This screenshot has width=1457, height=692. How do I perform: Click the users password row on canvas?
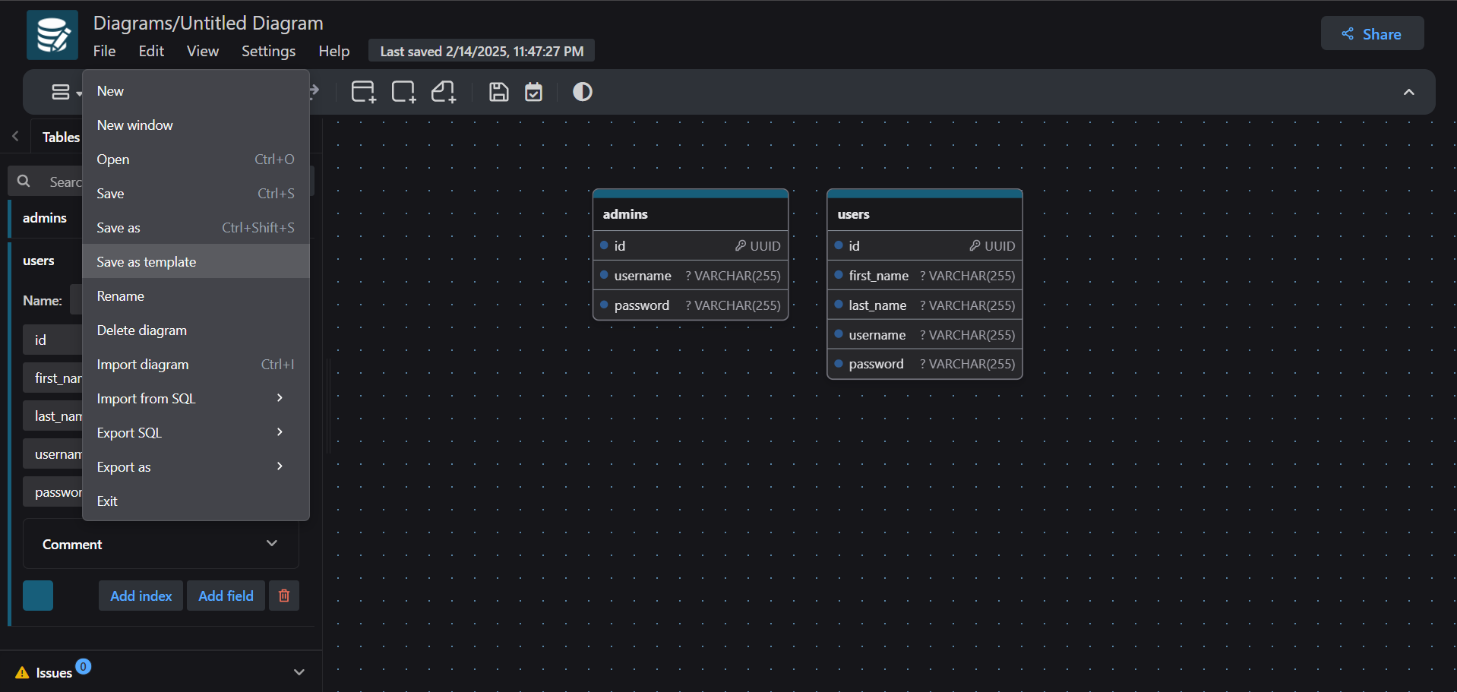click(x=924, y=364)
